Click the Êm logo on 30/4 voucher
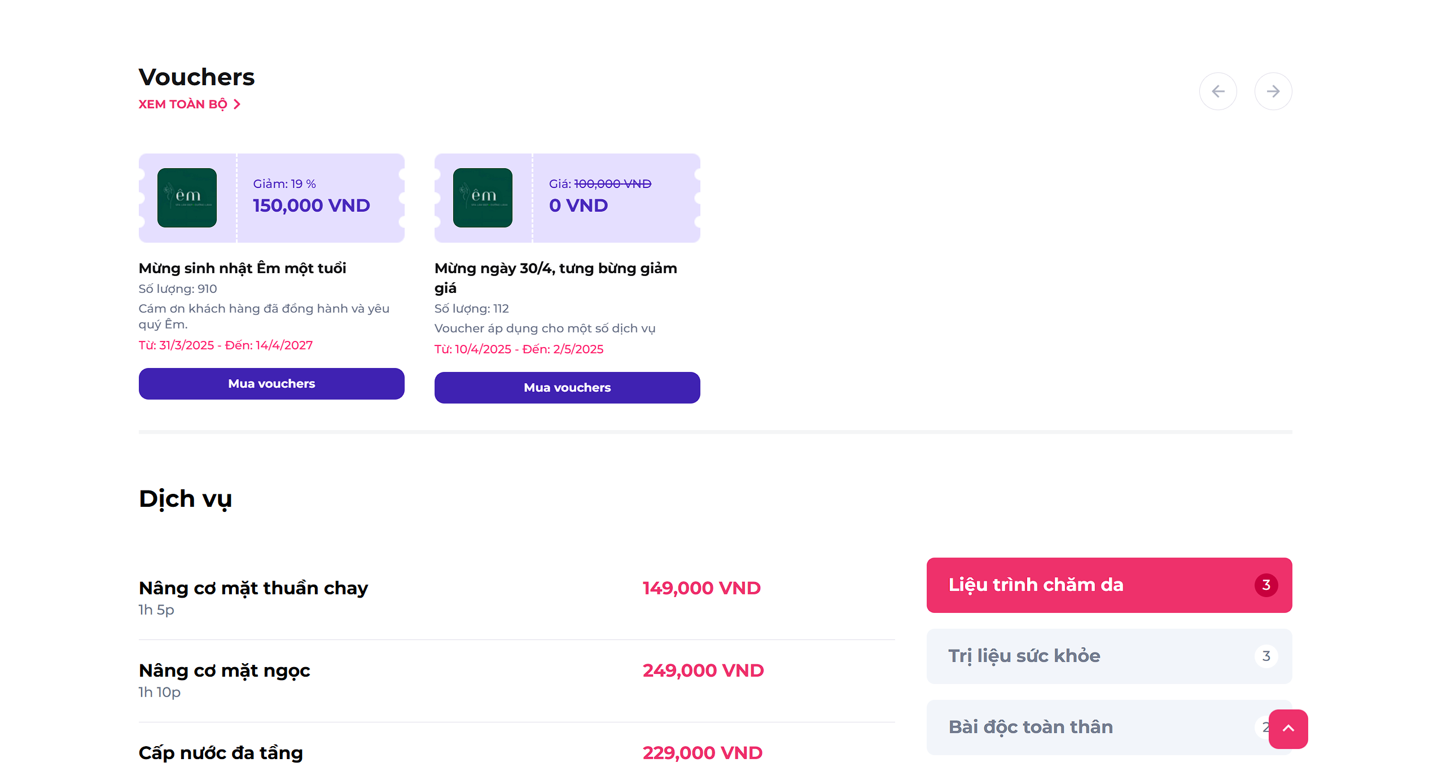 [483, 198]
